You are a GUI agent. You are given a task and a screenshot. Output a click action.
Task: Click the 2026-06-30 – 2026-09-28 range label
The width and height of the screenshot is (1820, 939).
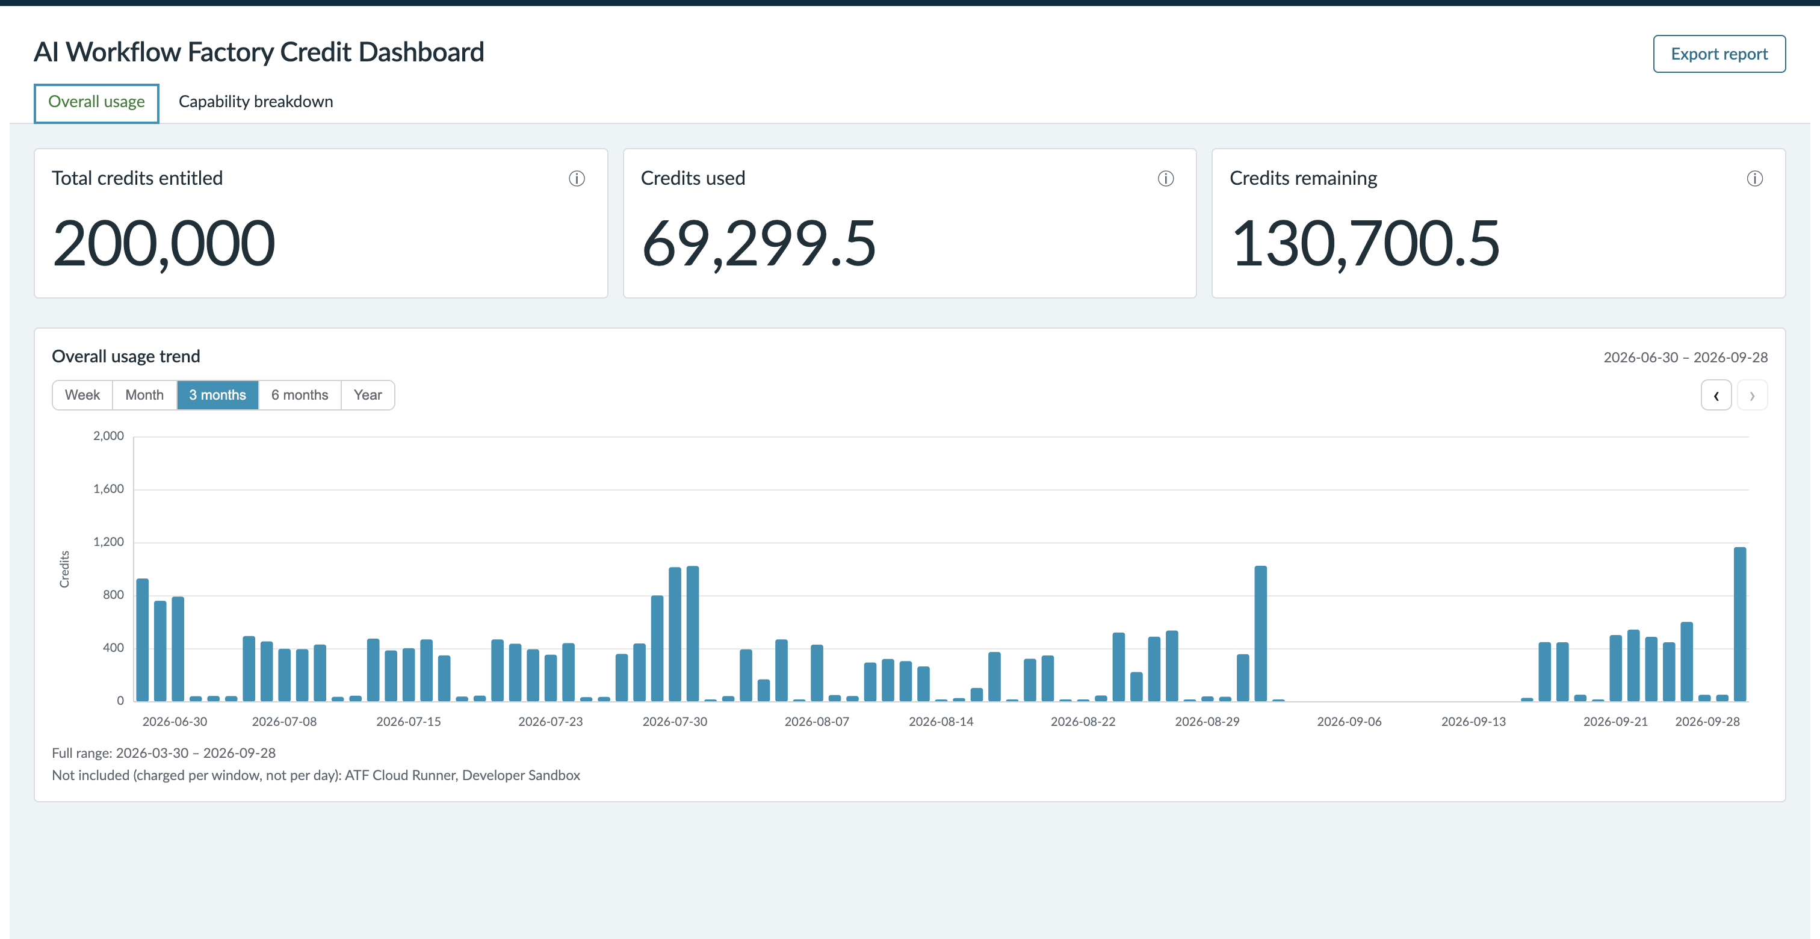click(1685, 358)
